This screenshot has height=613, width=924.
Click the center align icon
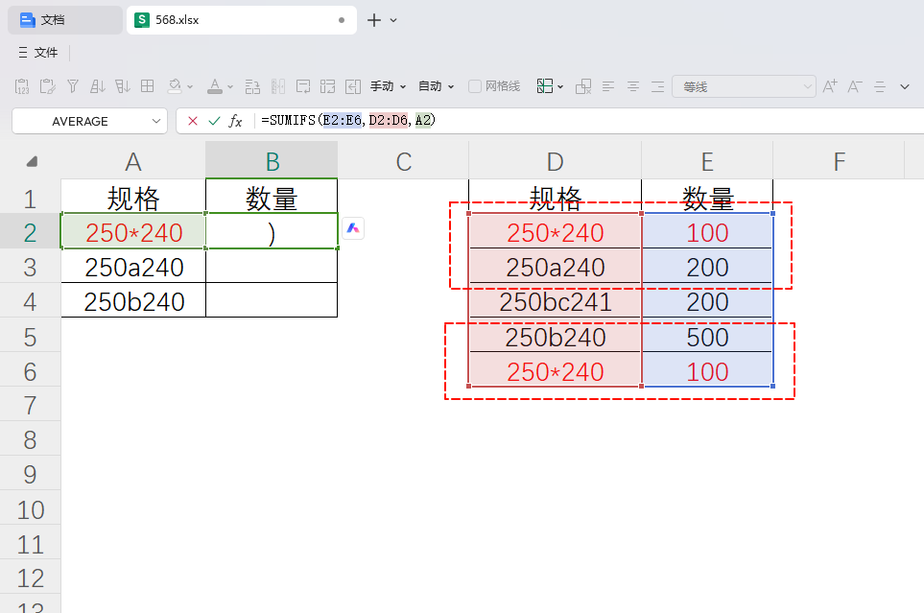click(x=633, y=86)
